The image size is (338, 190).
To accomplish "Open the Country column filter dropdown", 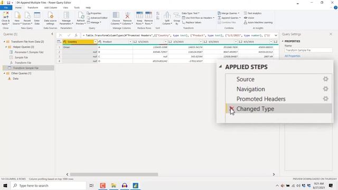I will [x=95, y=42].
